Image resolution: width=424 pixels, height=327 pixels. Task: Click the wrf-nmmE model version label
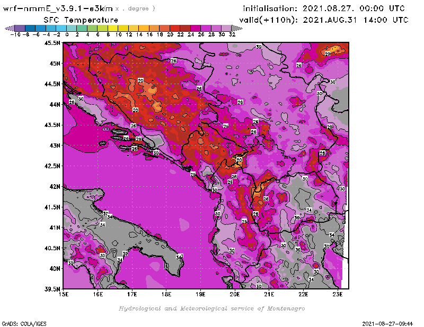58,8
